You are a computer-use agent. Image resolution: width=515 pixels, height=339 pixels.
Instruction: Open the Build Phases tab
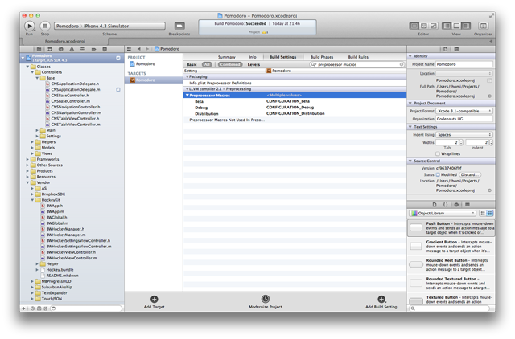click(x=322, y=57)
